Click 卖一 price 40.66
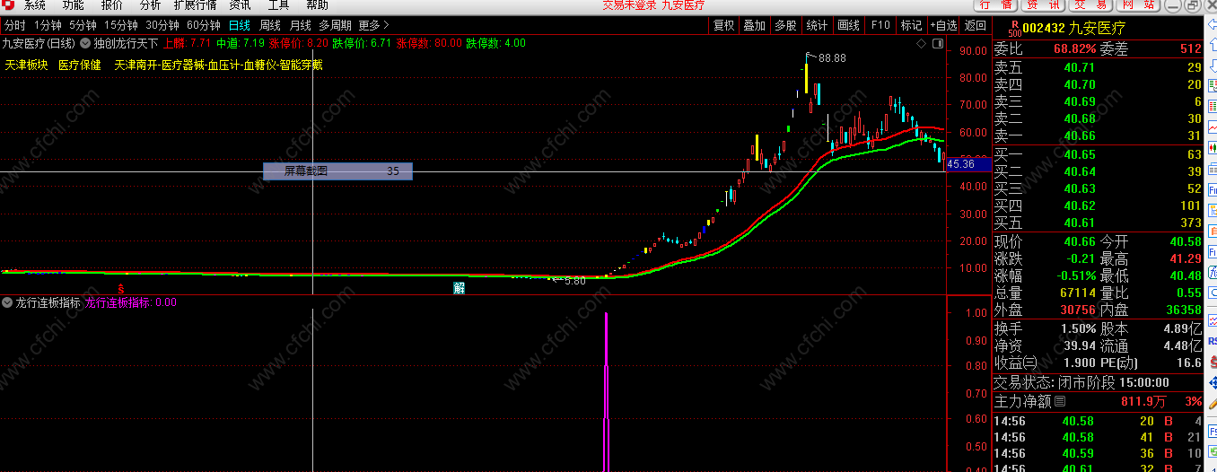The image size is (1217, 472). [x=1080, y=135]
